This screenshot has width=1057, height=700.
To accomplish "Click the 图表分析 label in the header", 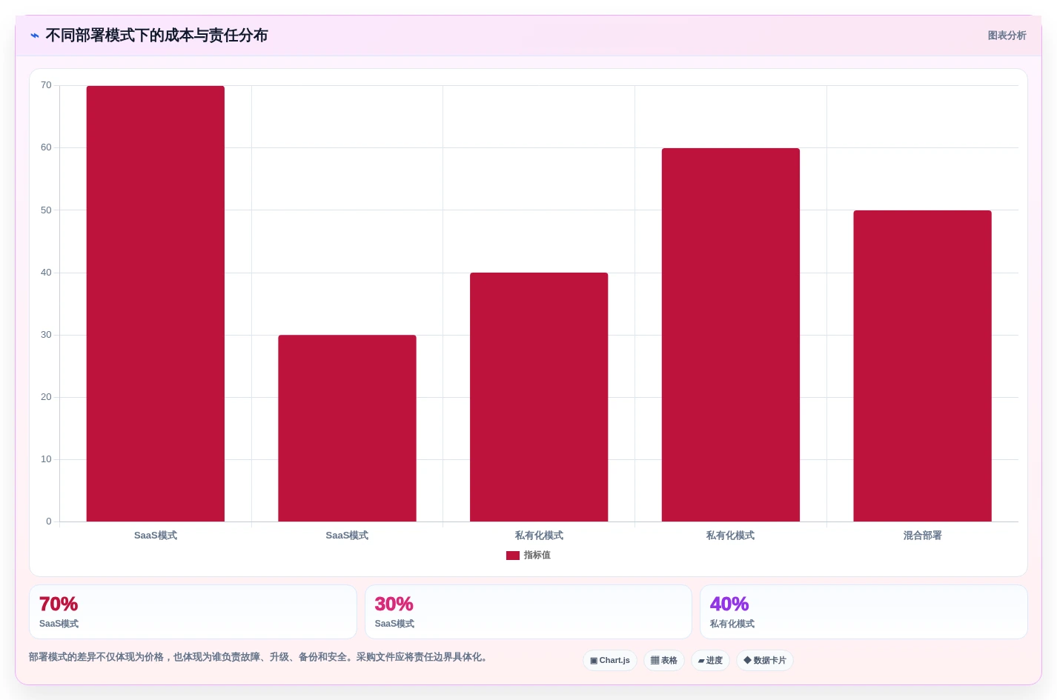I will [x=1007, y=36].
